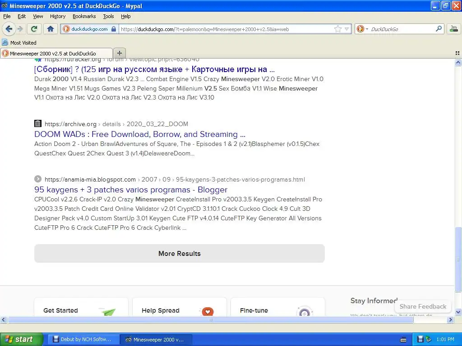Open the Windows start button
462x346 pixels.
(x=22, y=339)
